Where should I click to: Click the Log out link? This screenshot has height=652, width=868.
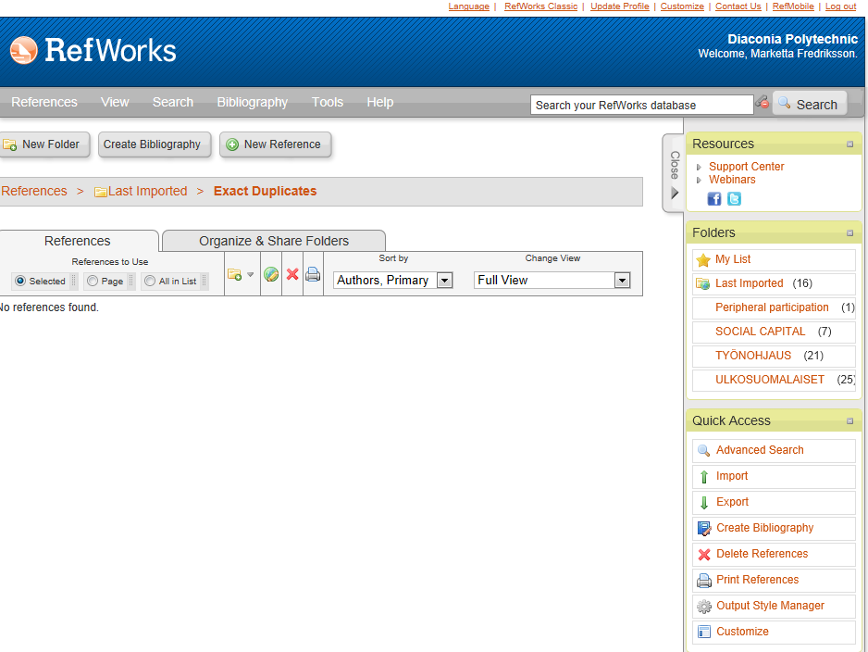(x=840, y=6)
